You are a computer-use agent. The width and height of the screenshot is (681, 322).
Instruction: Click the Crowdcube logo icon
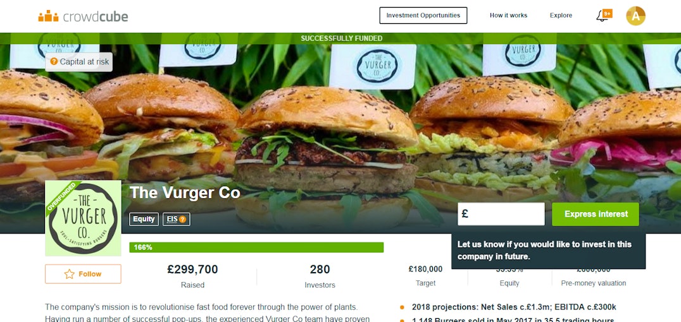coord(48,16)
